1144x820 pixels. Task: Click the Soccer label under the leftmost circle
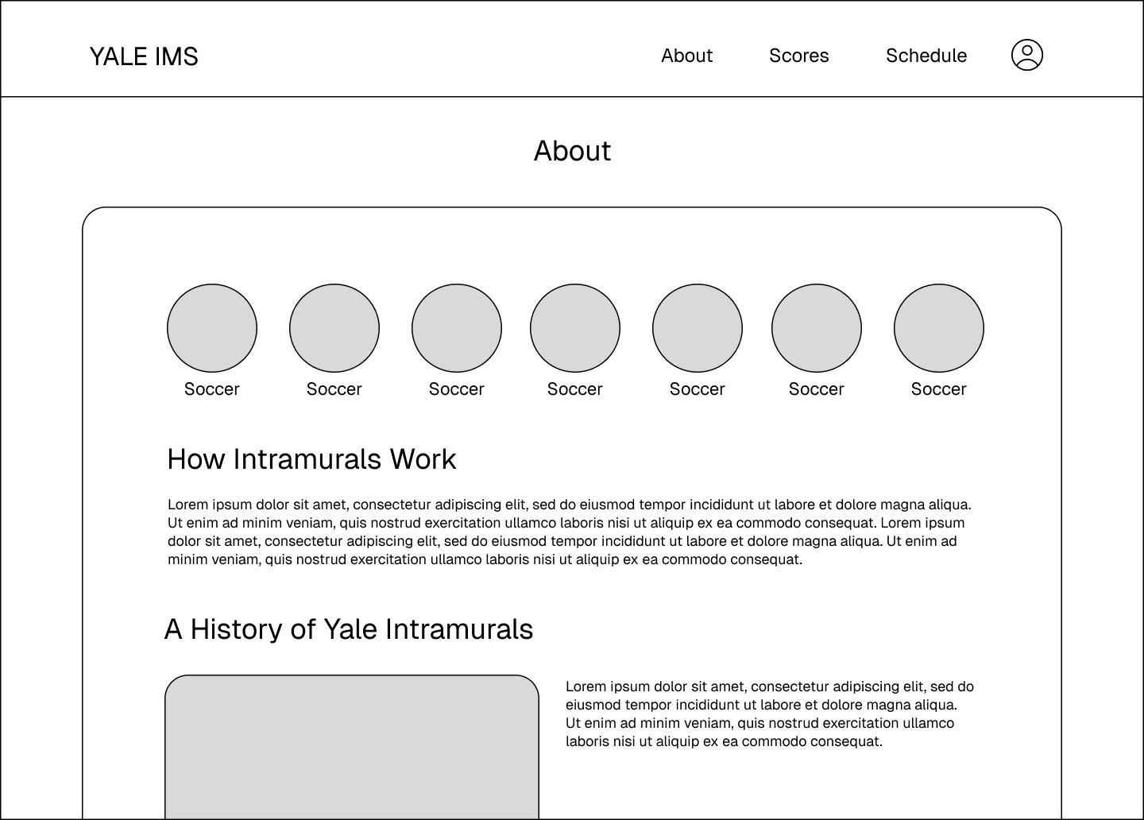(212, 389)
